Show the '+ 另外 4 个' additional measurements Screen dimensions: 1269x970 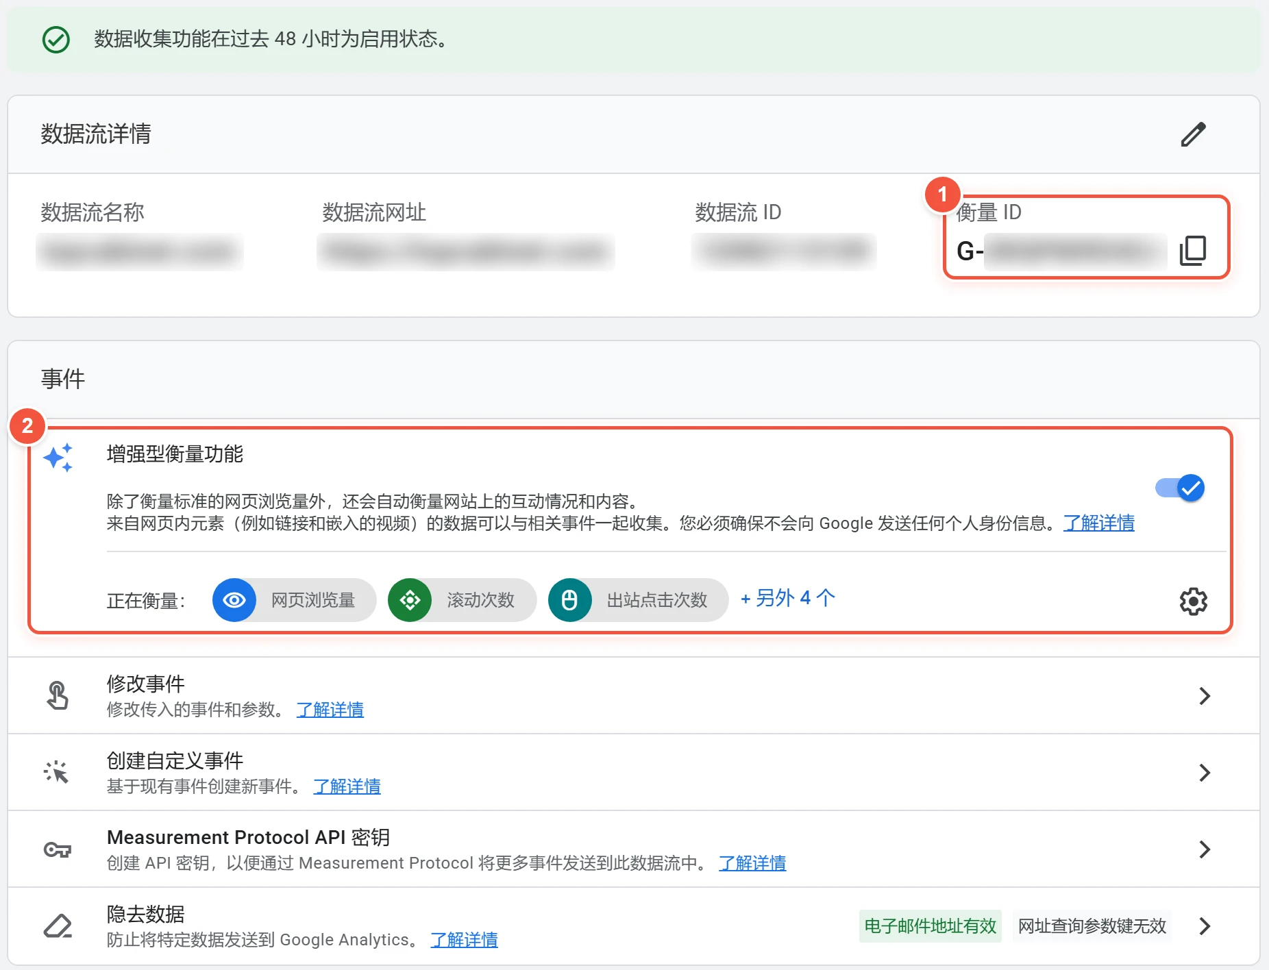tap(788, 598)
